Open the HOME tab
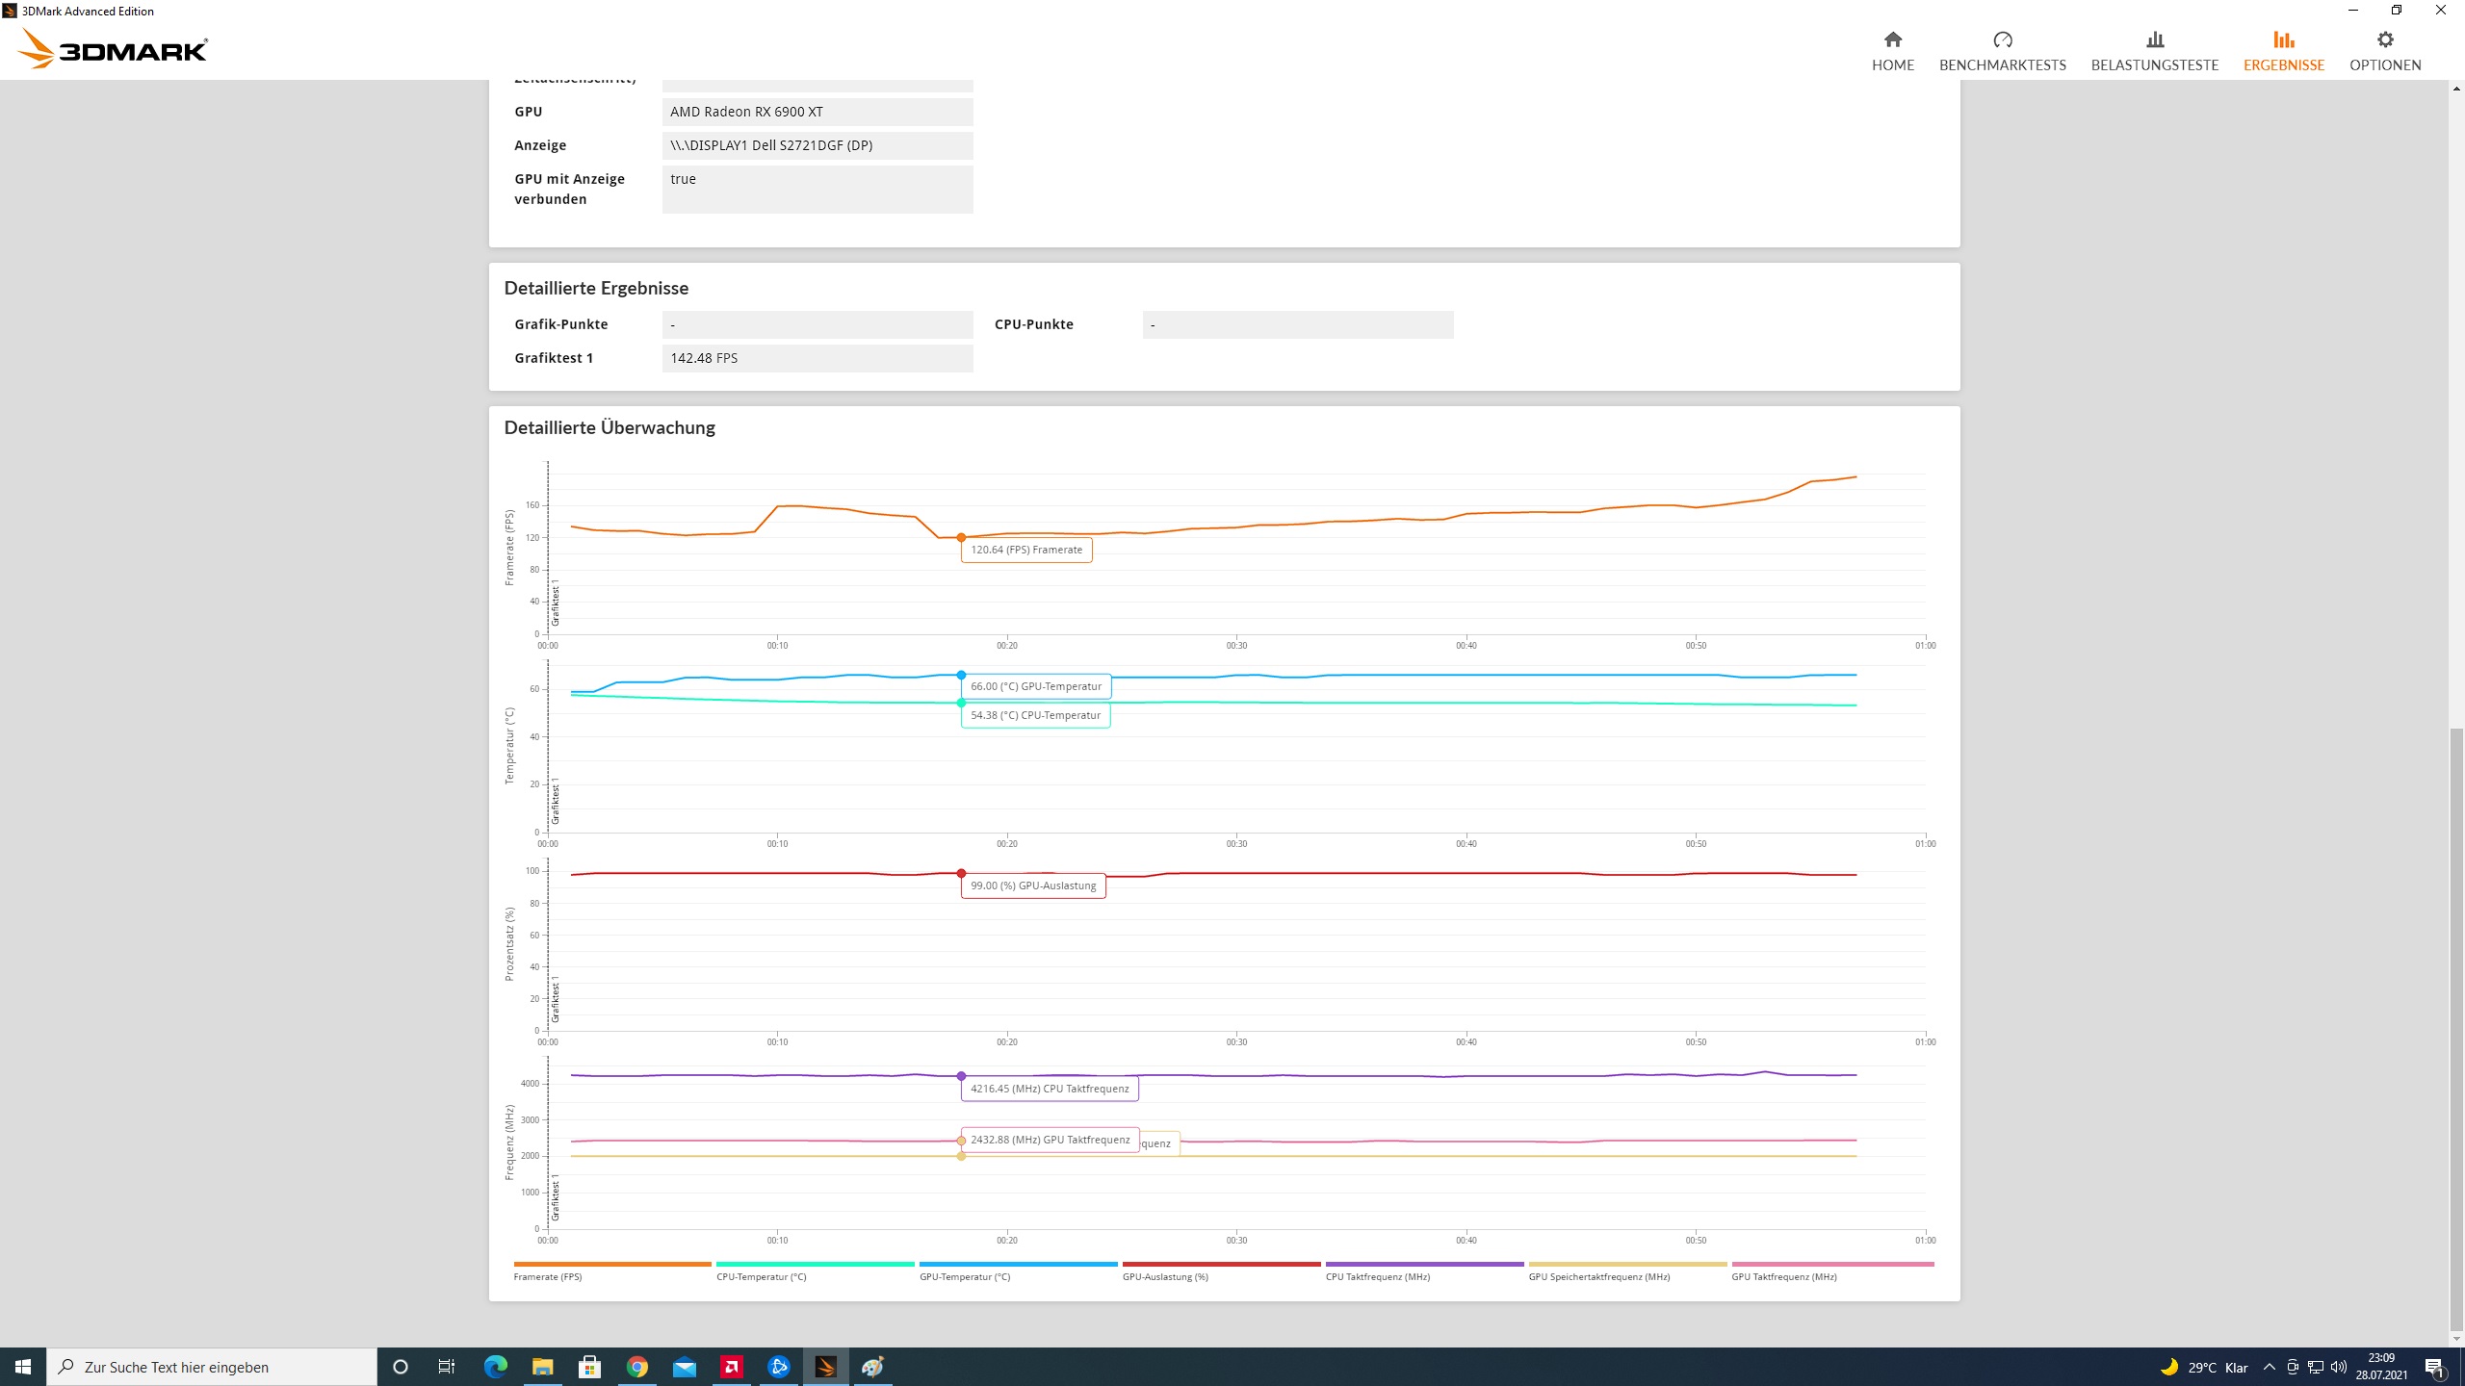Viewport: 2465px width, 1386px height. 1892,50
